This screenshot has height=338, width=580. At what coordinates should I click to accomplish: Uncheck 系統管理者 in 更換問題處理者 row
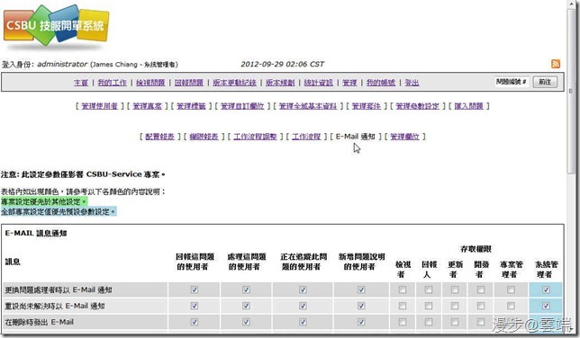pos(546,290)
